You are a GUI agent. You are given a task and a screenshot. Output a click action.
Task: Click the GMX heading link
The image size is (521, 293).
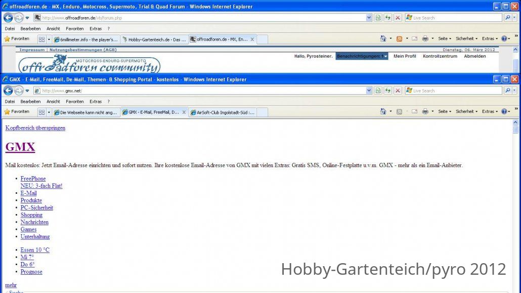(20, 147)
